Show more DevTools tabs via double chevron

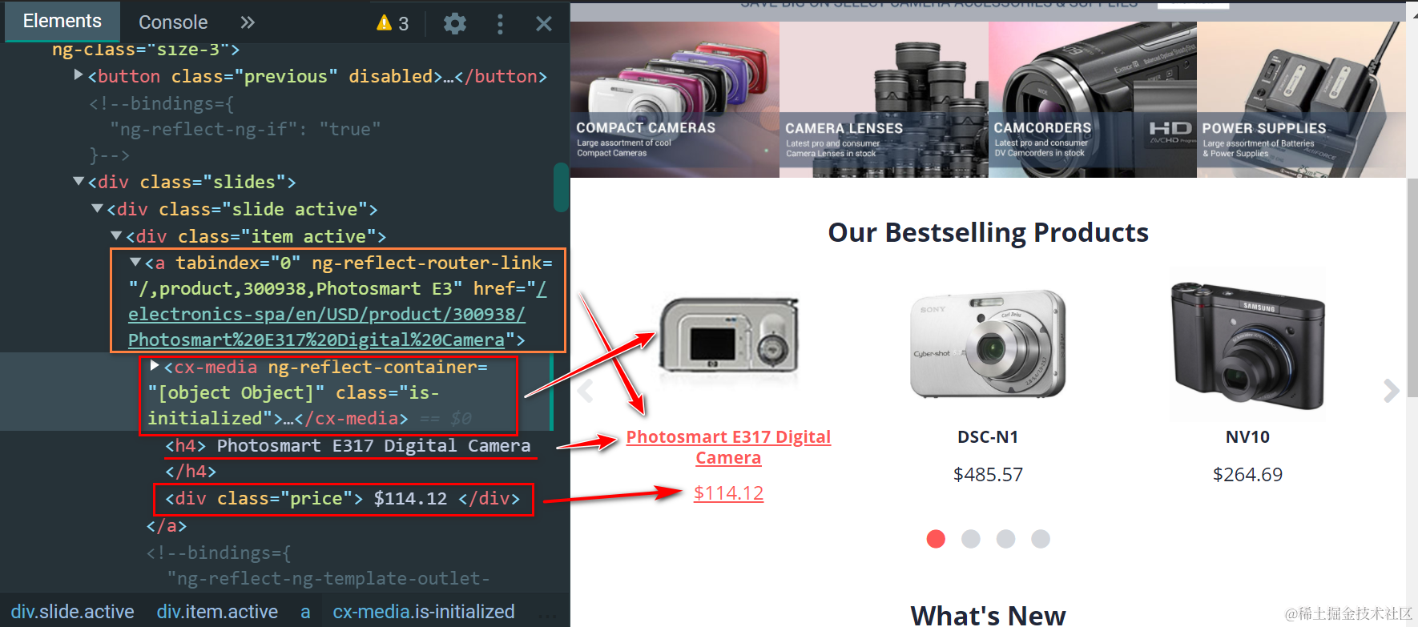[248, 22]
